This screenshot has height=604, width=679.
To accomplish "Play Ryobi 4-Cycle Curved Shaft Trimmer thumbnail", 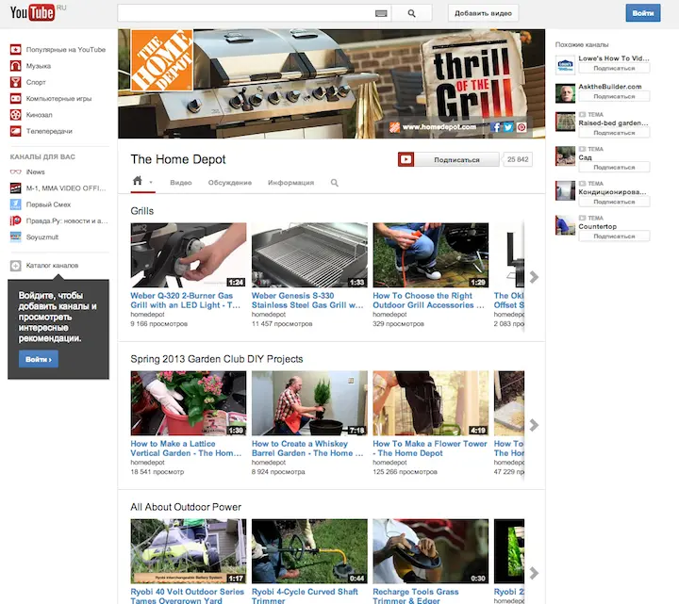I will pos(309,551).
